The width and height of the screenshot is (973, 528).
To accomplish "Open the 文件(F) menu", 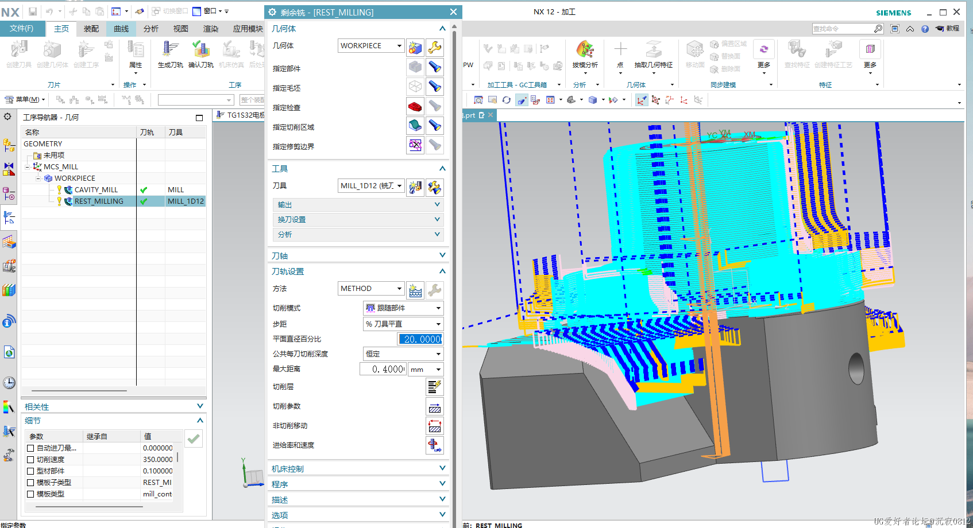I will coord(22,29).
